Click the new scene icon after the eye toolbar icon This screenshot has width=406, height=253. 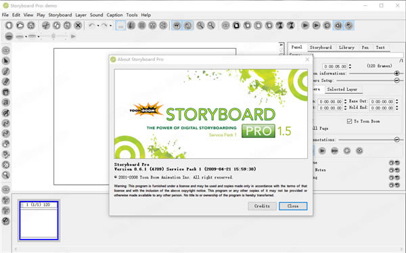[236, 26]
